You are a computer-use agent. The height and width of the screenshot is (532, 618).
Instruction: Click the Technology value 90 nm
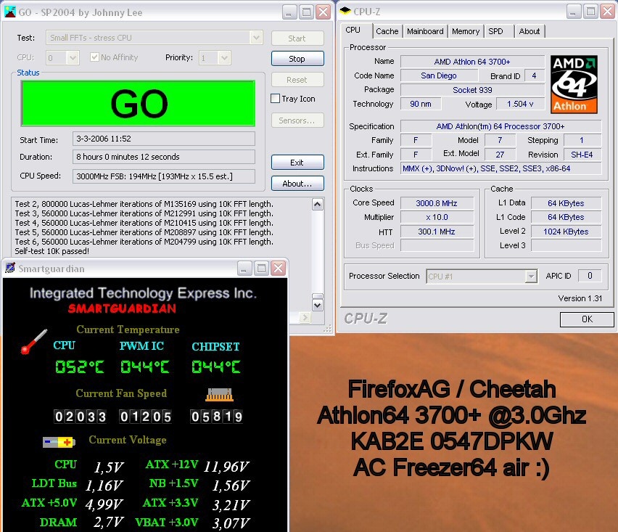pyautogui.click(x=421, y=104)
